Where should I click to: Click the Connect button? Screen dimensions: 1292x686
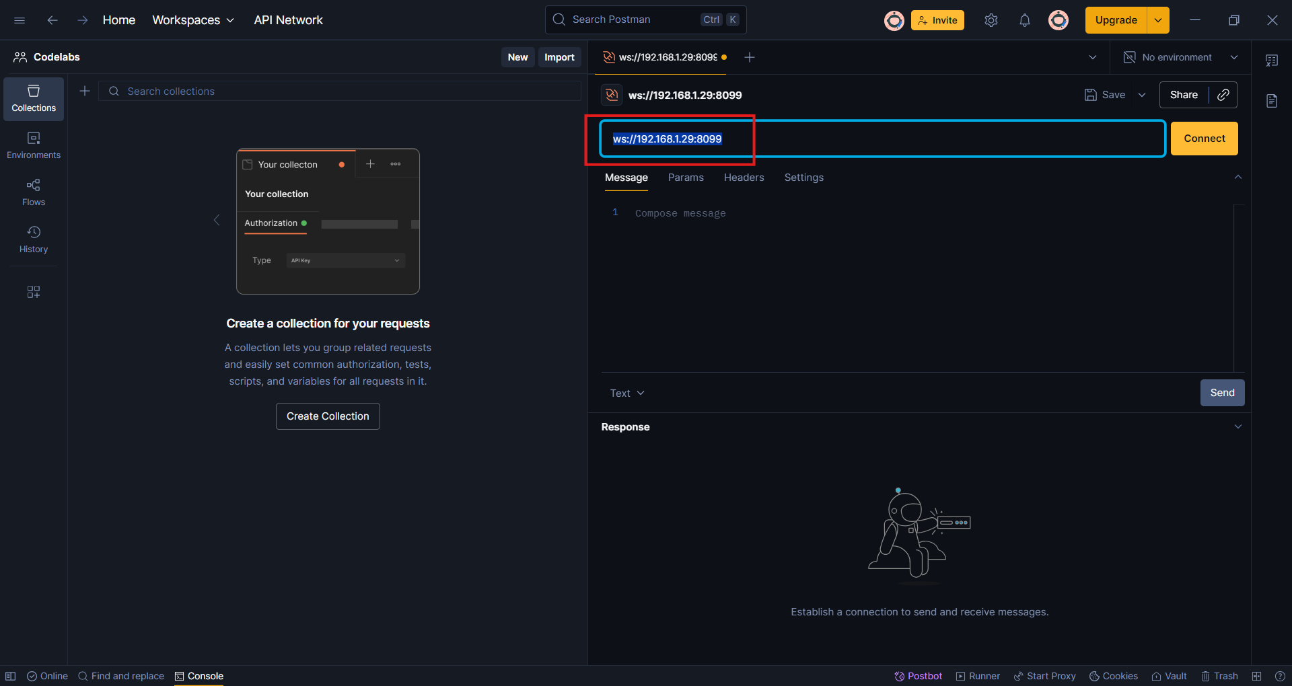[1204, 139]
